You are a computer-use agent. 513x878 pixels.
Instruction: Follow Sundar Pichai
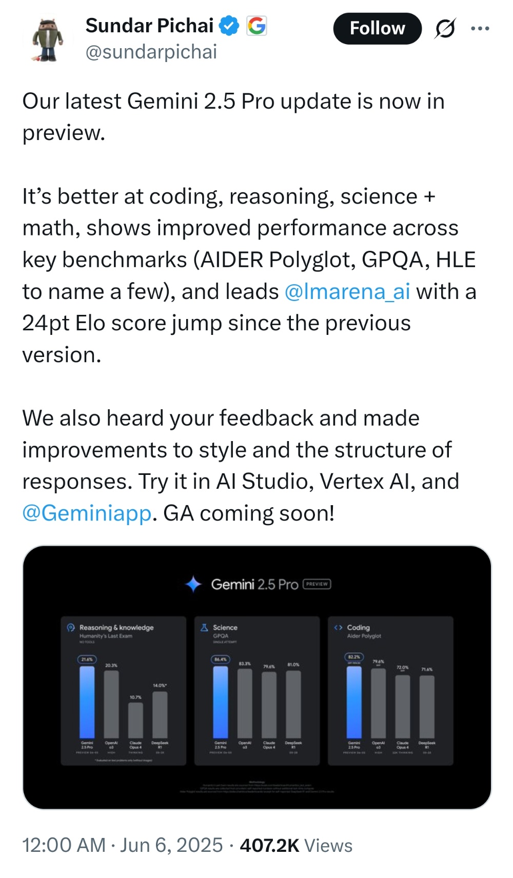[377, 28]
